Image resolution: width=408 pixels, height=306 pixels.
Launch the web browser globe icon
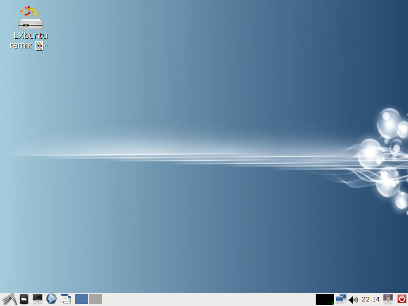point(52,299)
